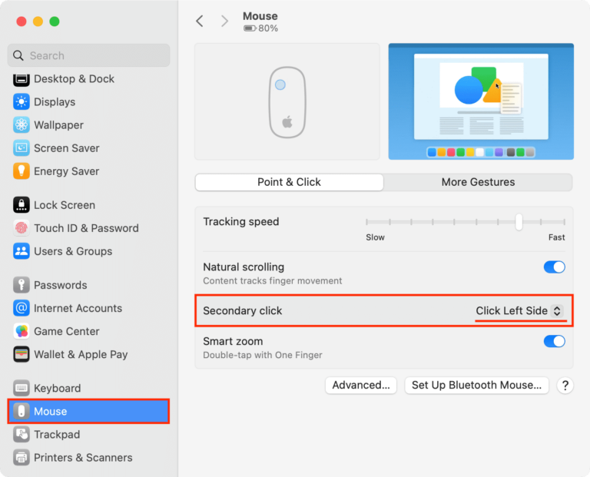Click the Tracking speed label
Image resolution: width=590 pixels, height=477 pixels.
[240, 221]
